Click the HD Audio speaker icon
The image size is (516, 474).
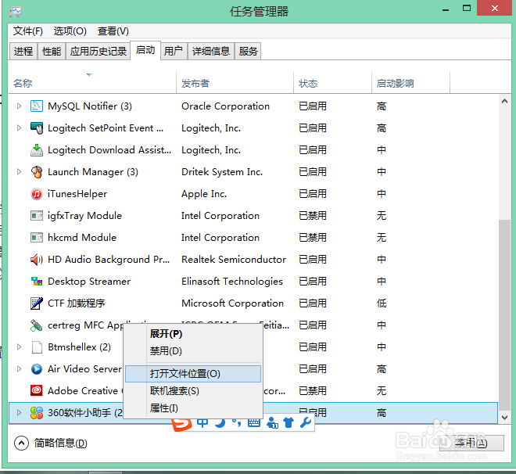[x=37, y=260]
